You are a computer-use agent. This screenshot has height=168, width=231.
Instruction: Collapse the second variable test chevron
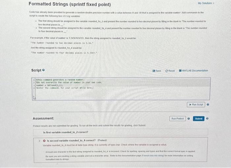39,141
